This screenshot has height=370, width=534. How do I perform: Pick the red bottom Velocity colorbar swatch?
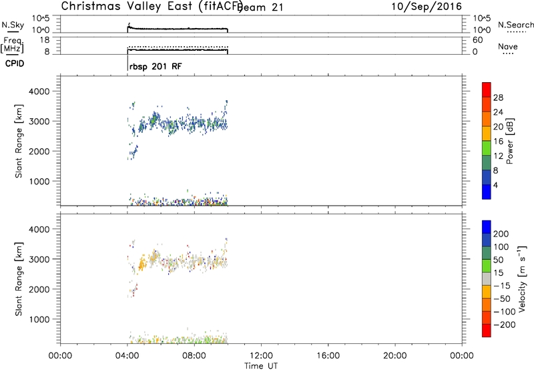coord(487,331)
